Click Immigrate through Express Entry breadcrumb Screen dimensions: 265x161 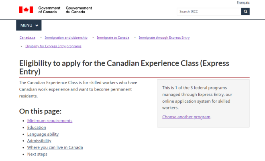click(164, 37)
